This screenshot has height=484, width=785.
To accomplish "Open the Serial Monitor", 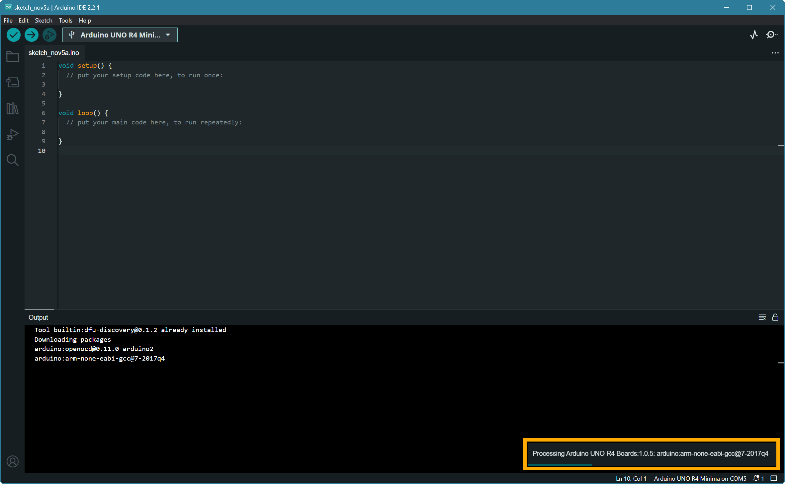I will pyautogui.click(x=771, y=35).
